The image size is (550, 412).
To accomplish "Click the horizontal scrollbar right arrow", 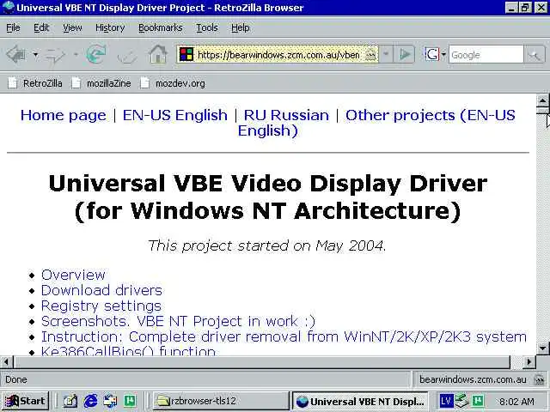I will [529, 361].
